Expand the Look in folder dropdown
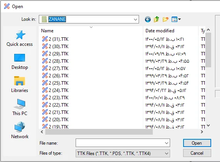 (x=136, y=19)
